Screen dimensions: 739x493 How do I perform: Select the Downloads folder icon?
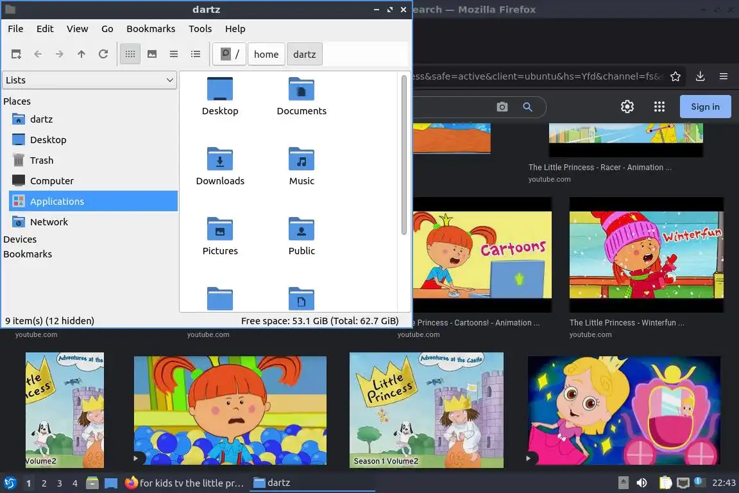(220, 166)
